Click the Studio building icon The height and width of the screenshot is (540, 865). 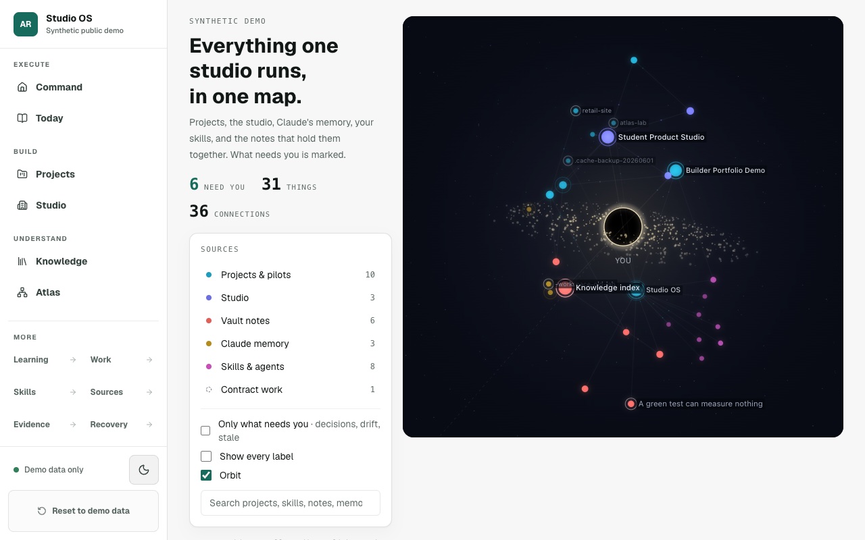pos(22,205)
